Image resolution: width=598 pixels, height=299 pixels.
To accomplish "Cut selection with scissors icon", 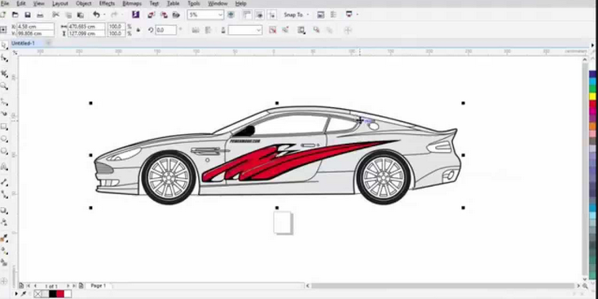I will point(55,15).
